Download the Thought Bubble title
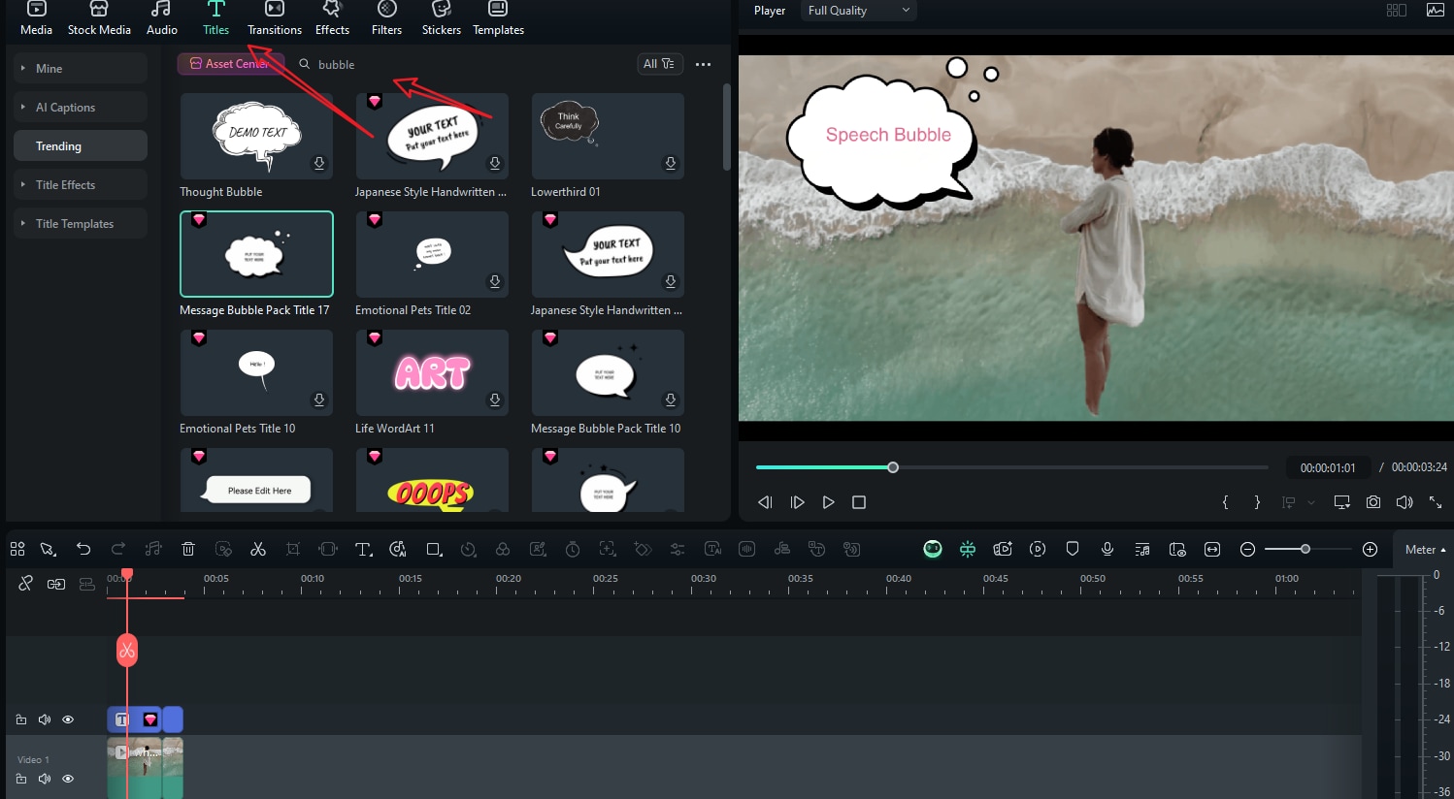The image size is (1454, 799). (x=319, y=163)
